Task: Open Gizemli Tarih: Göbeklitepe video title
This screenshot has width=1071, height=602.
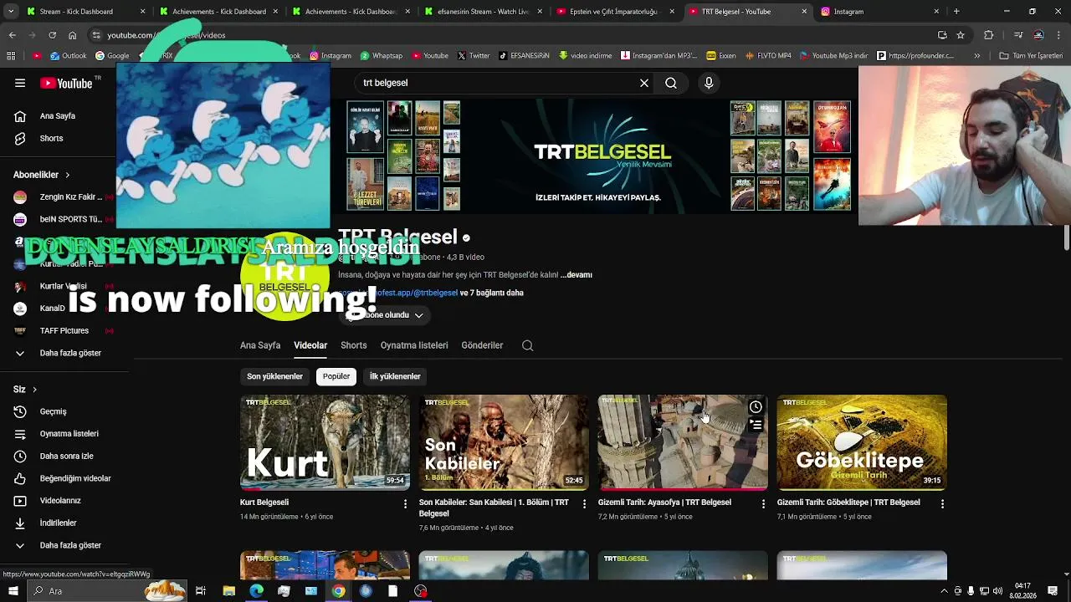Action: (x=848, y=503)
